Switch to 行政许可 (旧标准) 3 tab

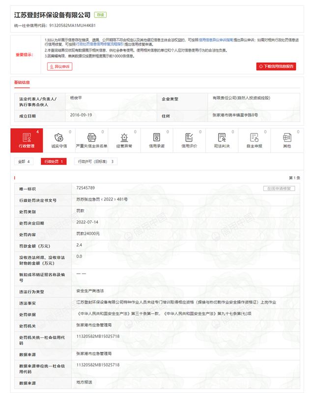96,161
